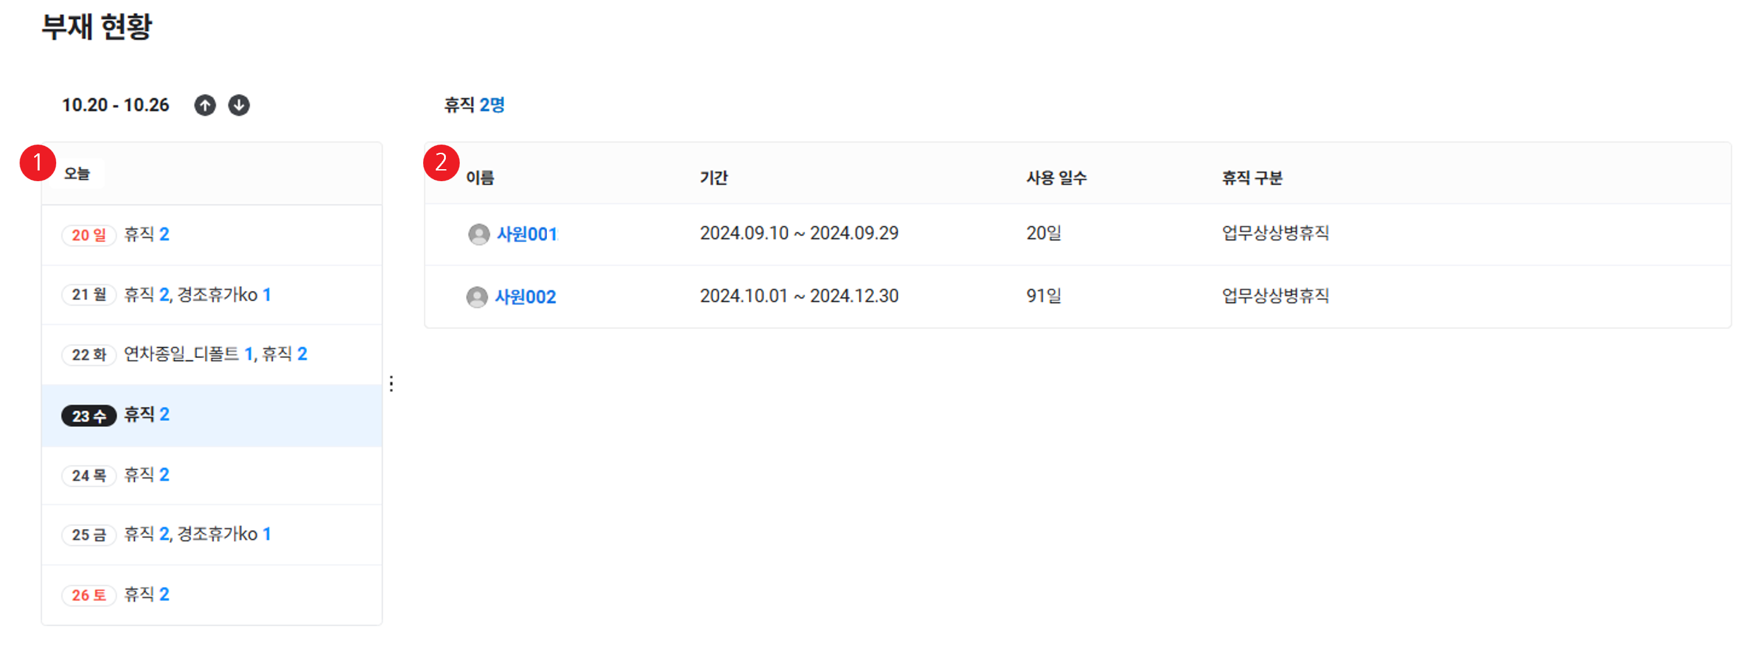
Task: Click the 사원002 profile avatar icon
Action: point(477,297)
